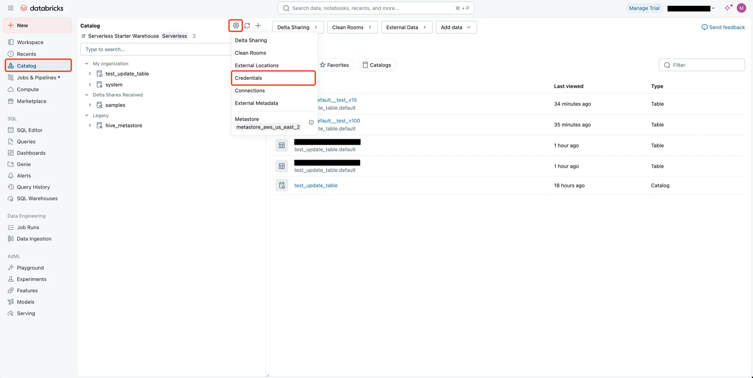The height and width of the screenshot is (378, 753).
Task: Select Clean Rooms from the settings menu
Action: click(x=273, y=53)
